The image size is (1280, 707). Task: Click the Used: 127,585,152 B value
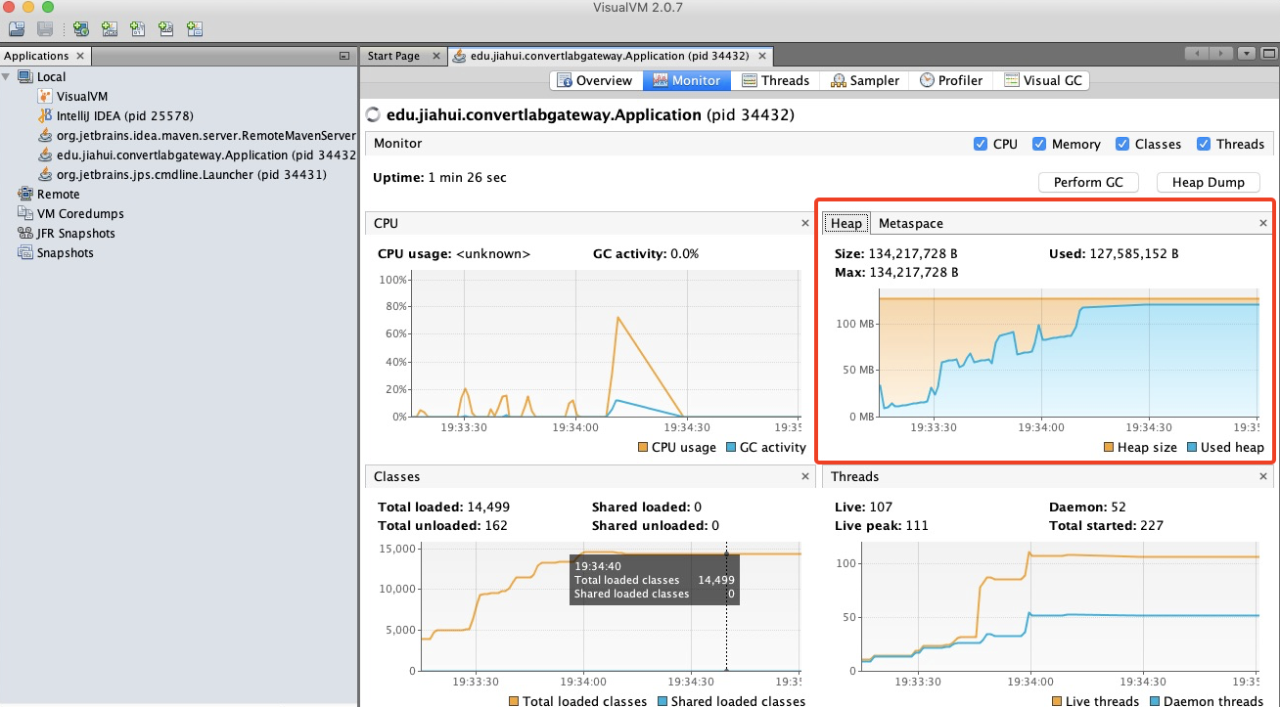pyautogui.click(x=1113, y=253)
